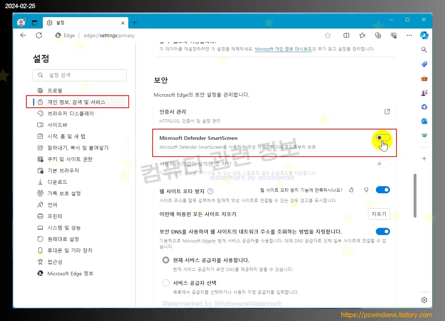The height and width of the screenshot is (321, 445).
Task: Add this page to favorites star
Action: [328, 35]
